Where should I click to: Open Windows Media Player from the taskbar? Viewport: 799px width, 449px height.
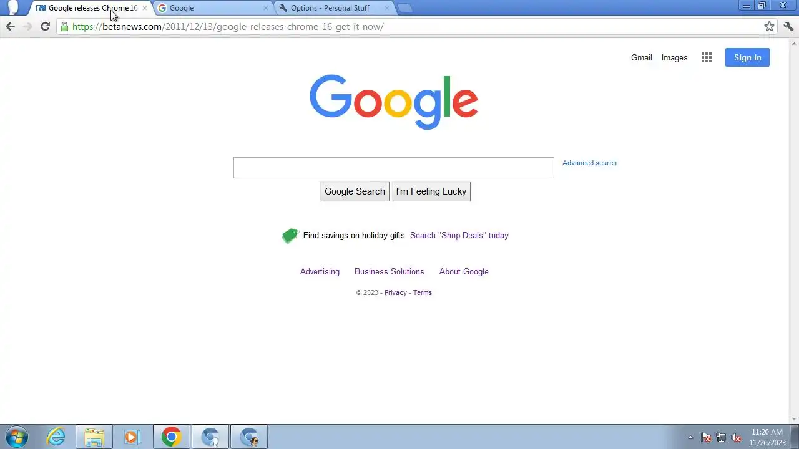[132, 437]
